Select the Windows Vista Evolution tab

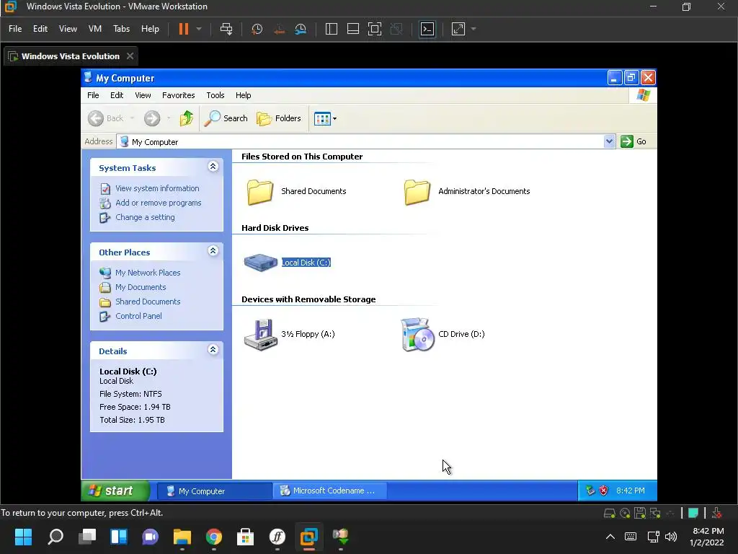tap(70, 56)
